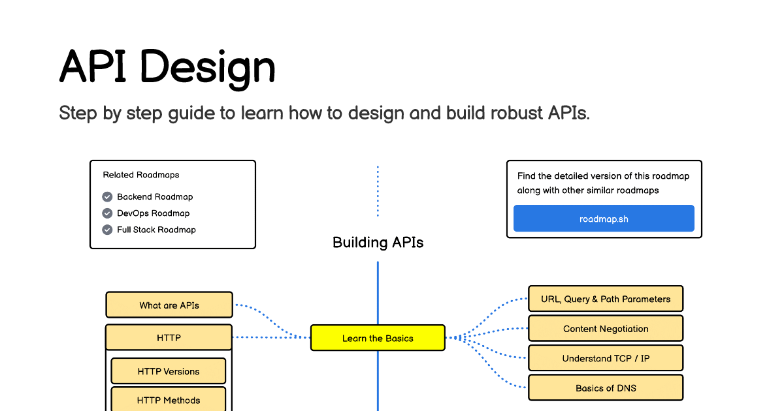Click the checkmark icon beside DevOps Roadmap
Viewport: 784px width, 411px height.
point(107,213)
